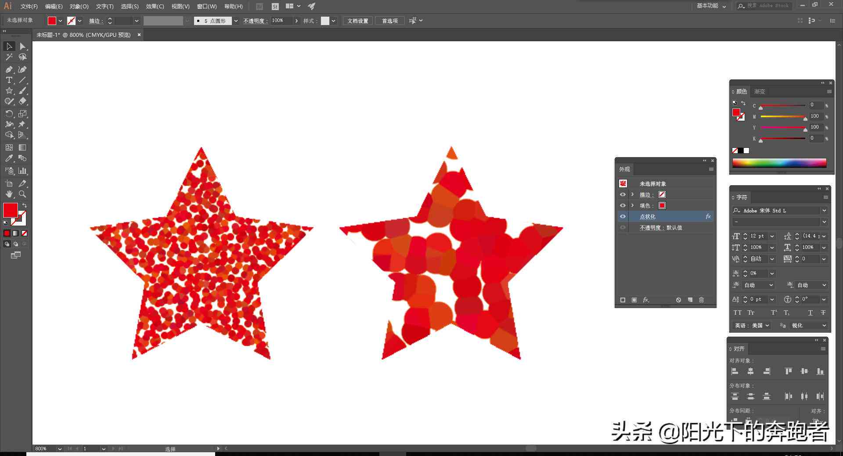Open the 效果(C) menu
This screenshot has height=456, width=843.
pyautogui.click(x=155, y=6)
